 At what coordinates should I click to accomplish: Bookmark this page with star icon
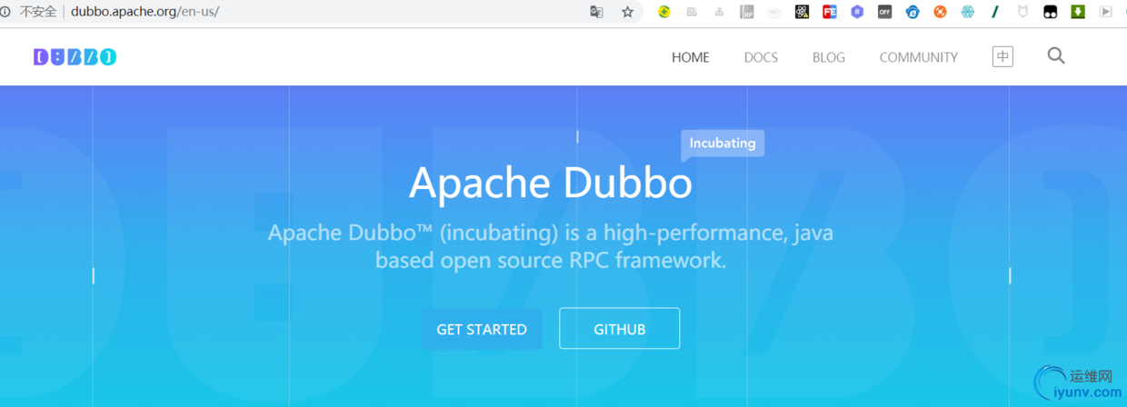click(627, 12)
